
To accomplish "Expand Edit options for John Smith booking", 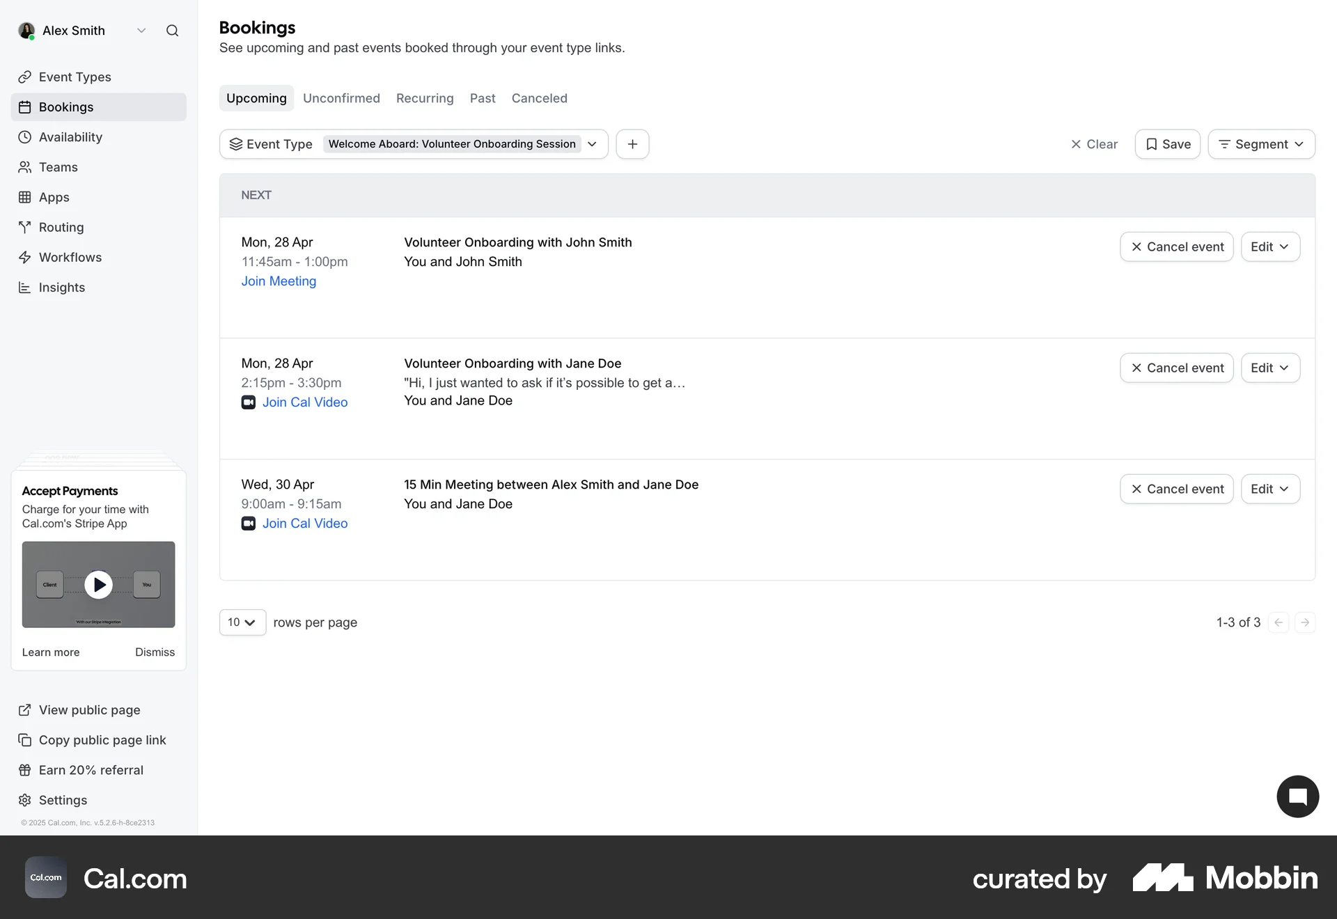I will point(1269,246).
